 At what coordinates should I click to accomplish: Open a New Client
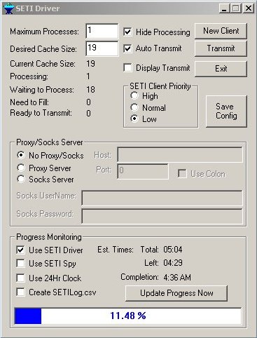coord(221,31)
